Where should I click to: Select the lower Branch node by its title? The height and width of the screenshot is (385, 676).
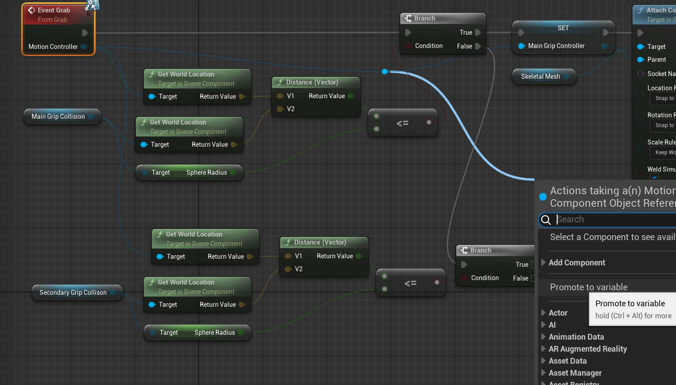tap(481, 250)
